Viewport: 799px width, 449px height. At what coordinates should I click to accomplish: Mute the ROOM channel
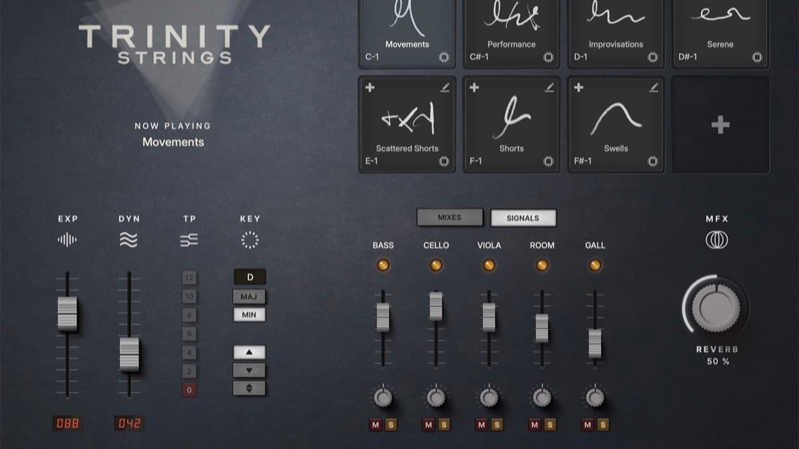(x=535, y=424)
